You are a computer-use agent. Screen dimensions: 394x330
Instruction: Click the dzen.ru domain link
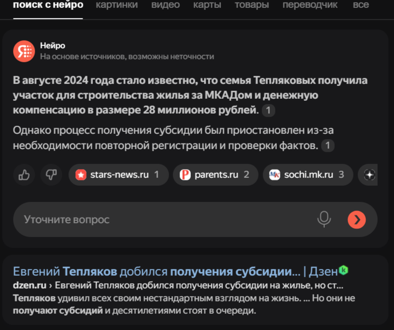30,286
